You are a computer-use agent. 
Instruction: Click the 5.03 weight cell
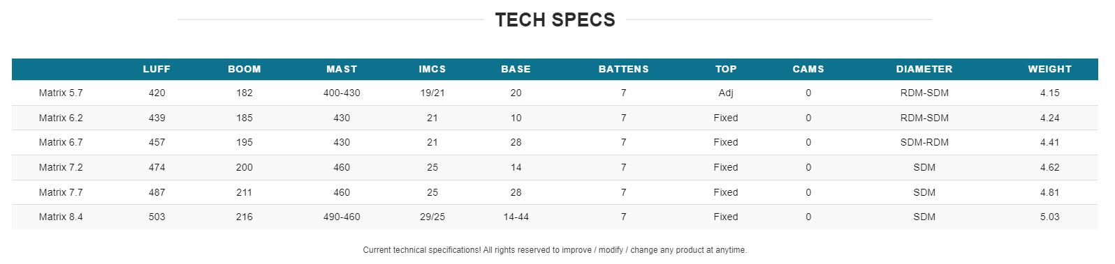point(1049,217)
